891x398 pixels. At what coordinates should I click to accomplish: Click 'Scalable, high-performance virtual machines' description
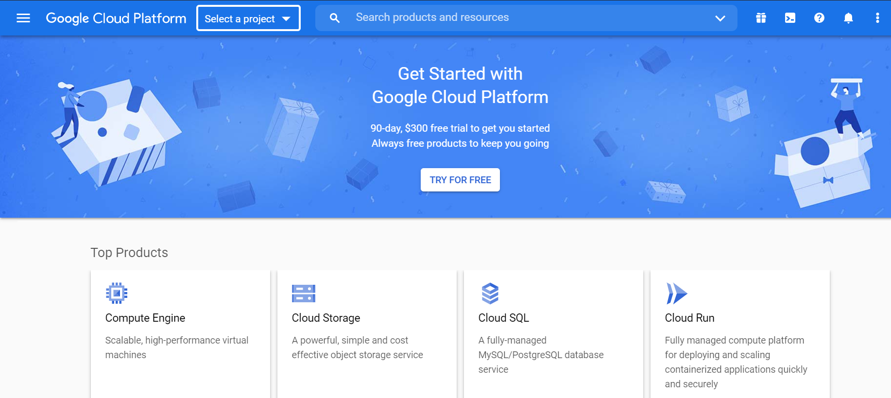coord(177,347)
